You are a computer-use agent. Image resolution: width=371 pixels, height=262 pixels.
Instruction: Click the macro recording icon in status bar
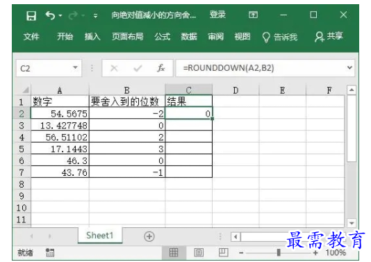(50, 252)
